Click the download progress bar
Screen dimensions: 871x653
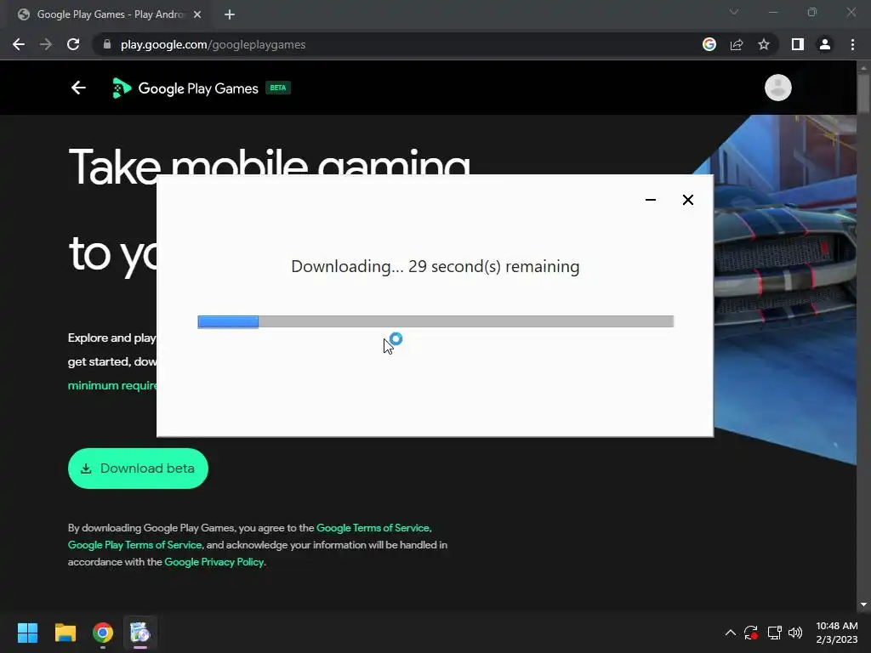pyautogui.click(x=435, y=321)
